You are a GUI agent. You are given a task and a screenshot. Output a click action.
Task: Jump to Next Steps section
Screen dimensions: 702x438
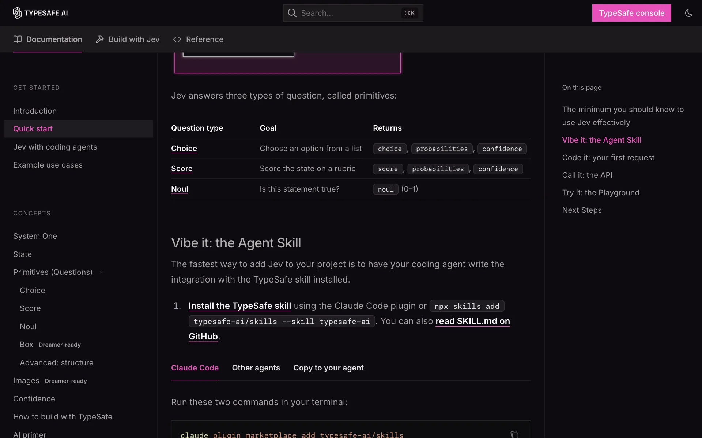[582, 210]
